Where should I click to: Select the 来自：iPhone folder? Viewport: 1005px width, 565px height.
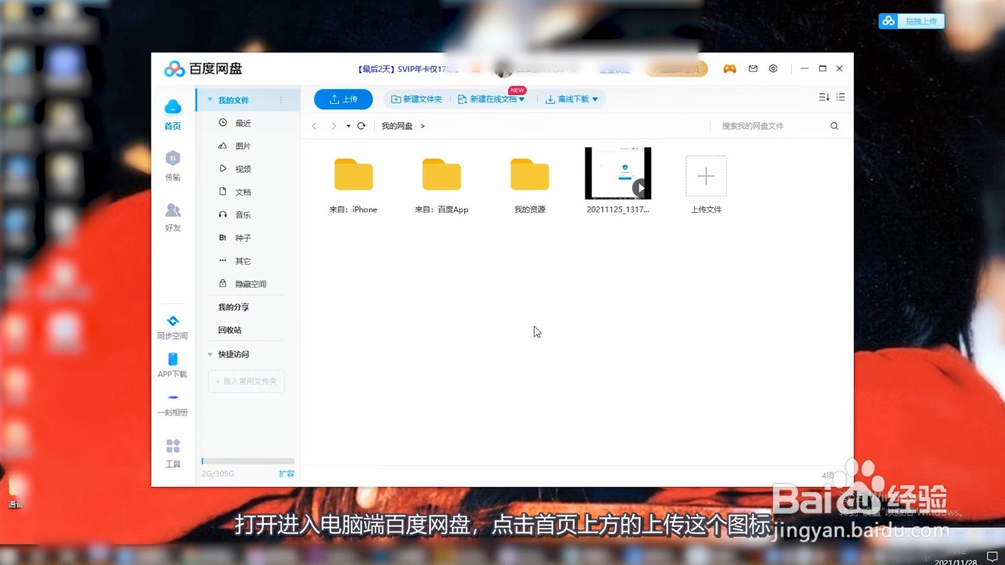(354, 185)
